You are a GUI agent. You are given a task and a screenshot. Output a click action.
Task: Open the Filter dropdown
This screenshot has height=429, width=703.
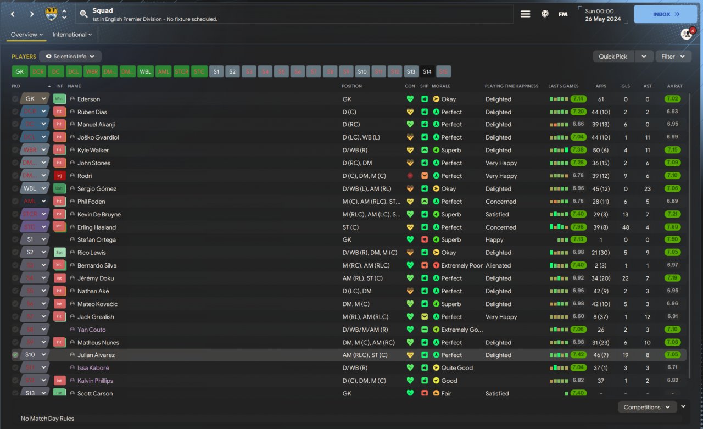click(x=673, y=56)
